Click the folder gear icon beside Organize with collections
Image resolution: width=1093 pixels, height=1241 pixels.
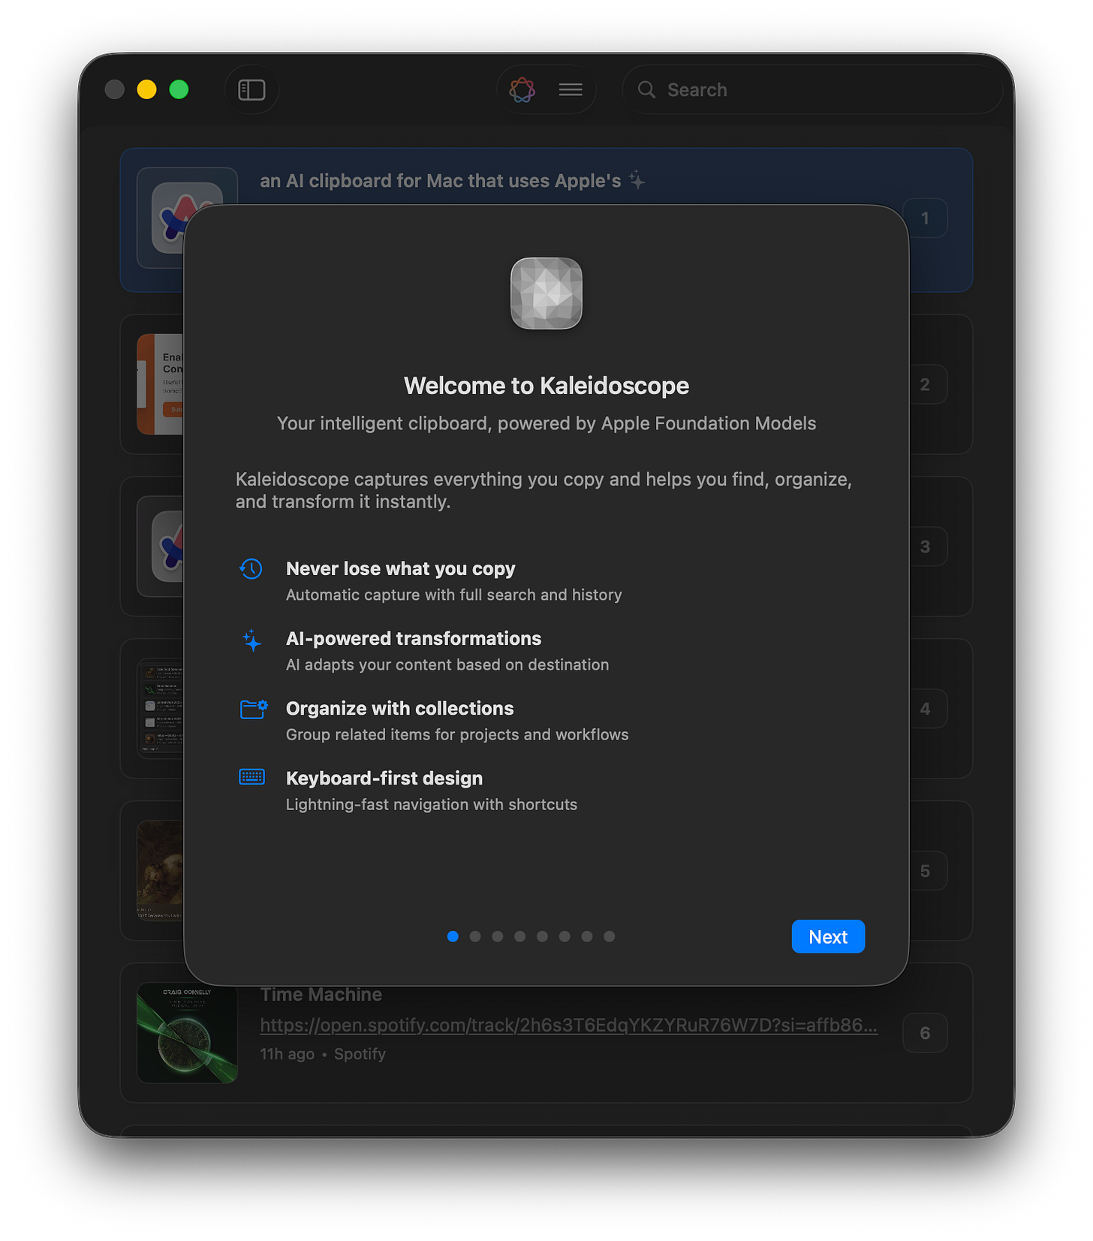point(254,709)
